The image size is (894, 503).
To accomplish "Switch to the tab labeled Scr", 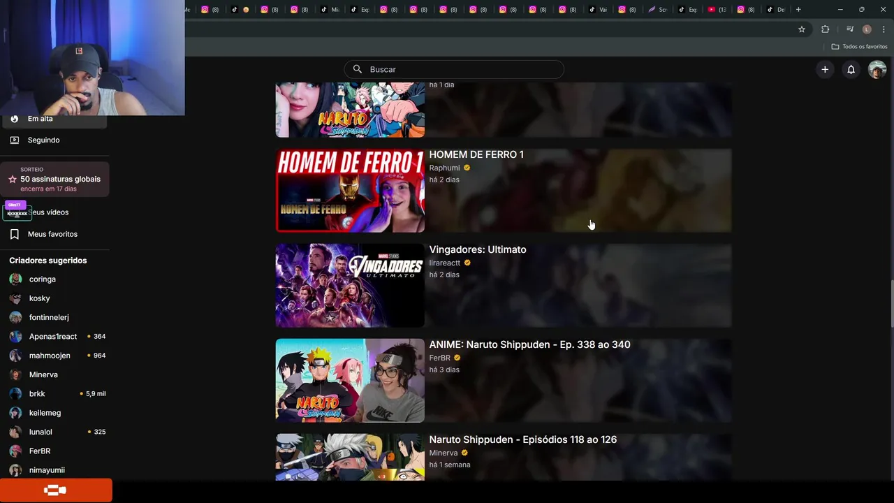I will (657, 10).
